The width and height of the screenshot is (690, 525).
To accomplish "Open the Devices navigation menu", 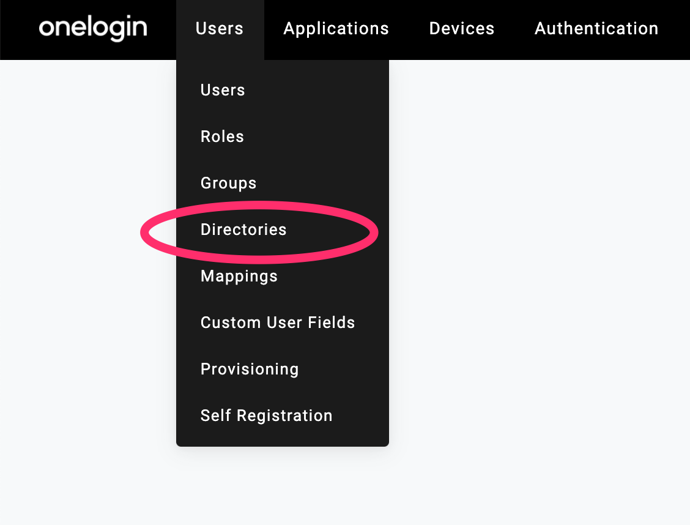I will point(461,28).
